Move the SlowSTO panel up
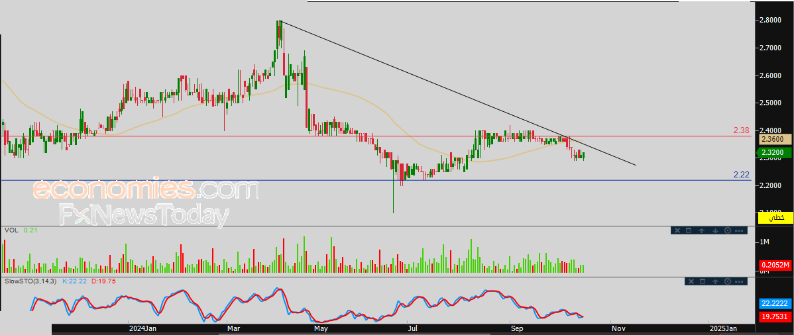Screen dimensions: 794x335 715,281
